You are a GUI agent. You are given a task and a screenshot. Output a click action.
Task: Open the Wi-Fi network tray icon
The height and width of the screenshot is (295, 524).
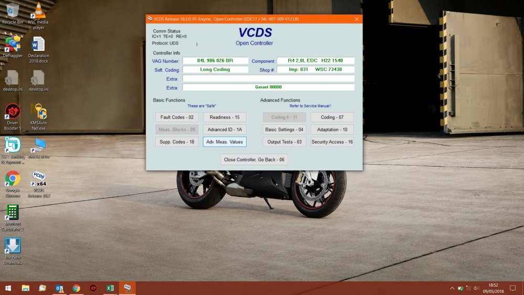(468, 288)
